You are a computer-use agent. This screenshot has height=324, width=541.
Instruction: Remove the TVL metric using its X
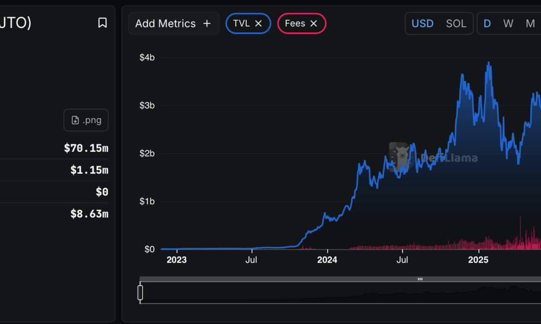259,24
